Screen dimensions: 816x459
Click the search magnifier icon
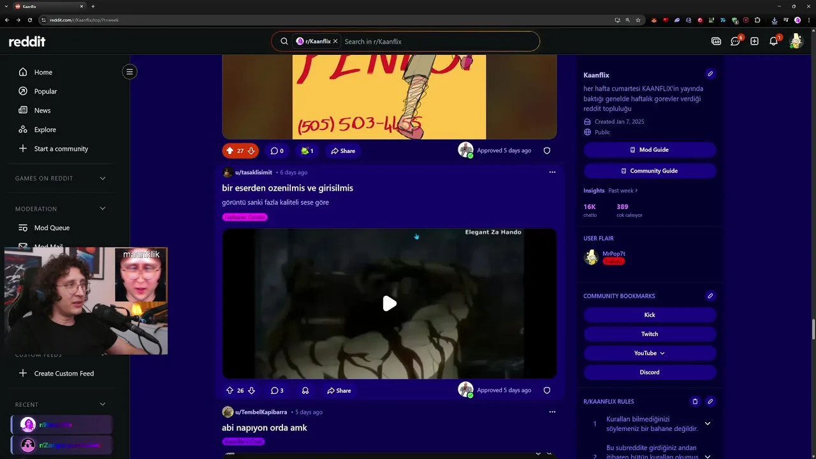tap(284, 41)
